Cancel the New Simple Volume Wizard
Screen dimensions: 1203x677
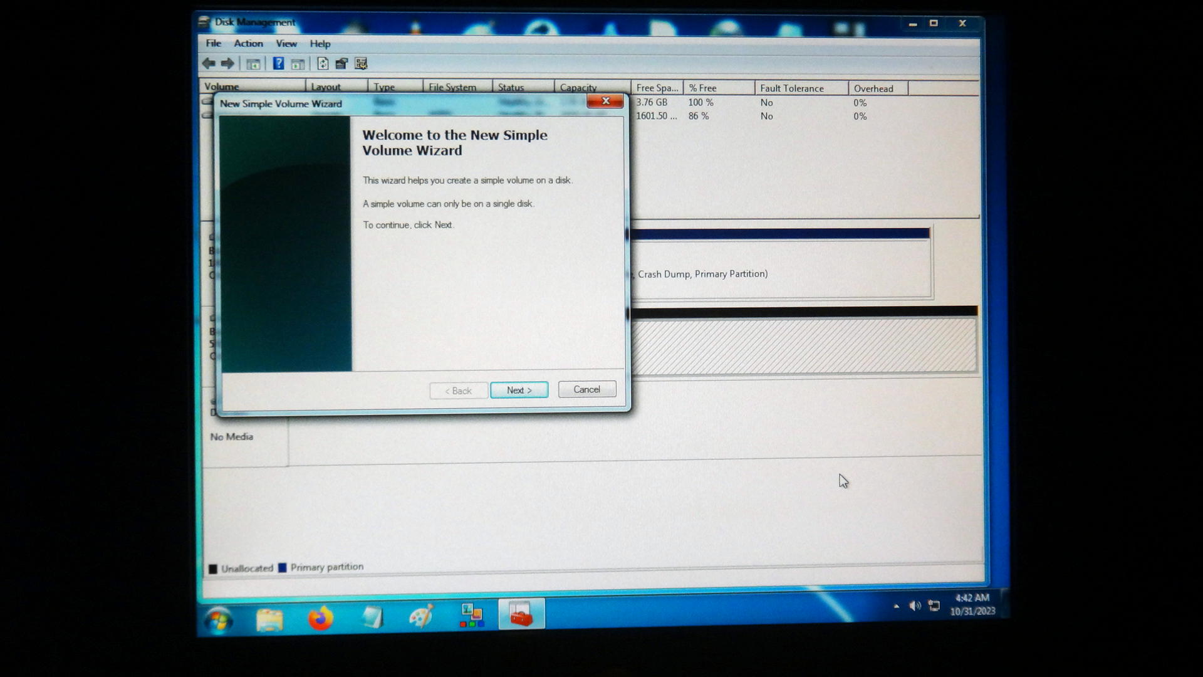point(587,389)
